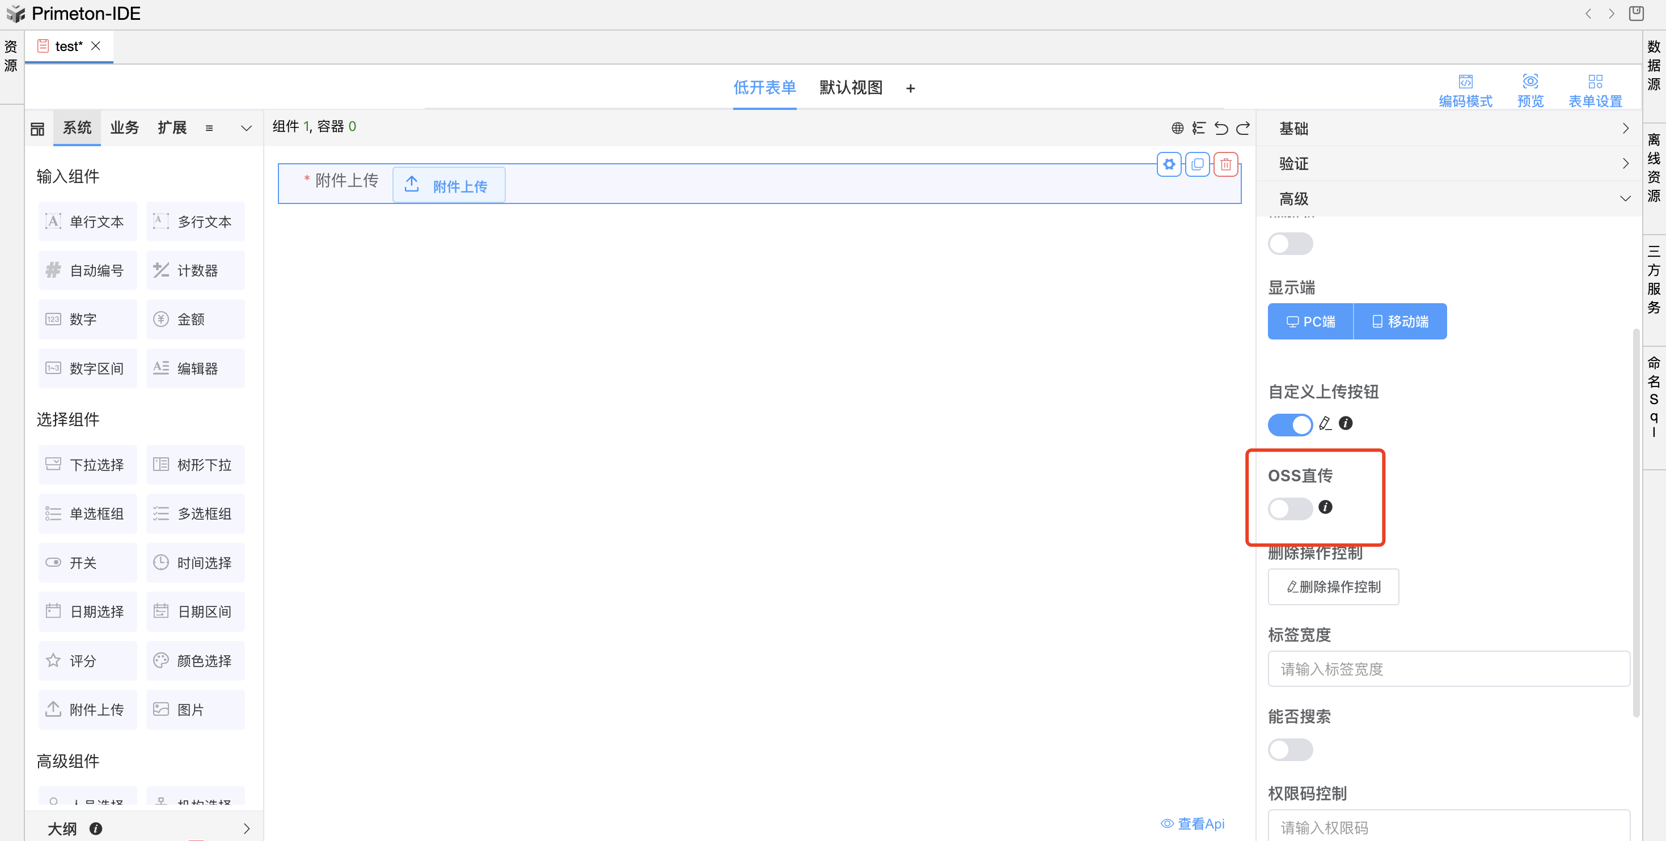Click the gear settings icon on upload field
This screenshot has width=1666, height=841.
click(x=1169, y=164)
